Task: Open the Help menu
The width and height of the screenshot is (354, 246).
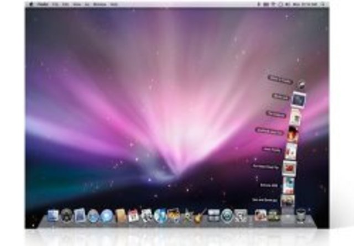Action: tap(114, 4)
